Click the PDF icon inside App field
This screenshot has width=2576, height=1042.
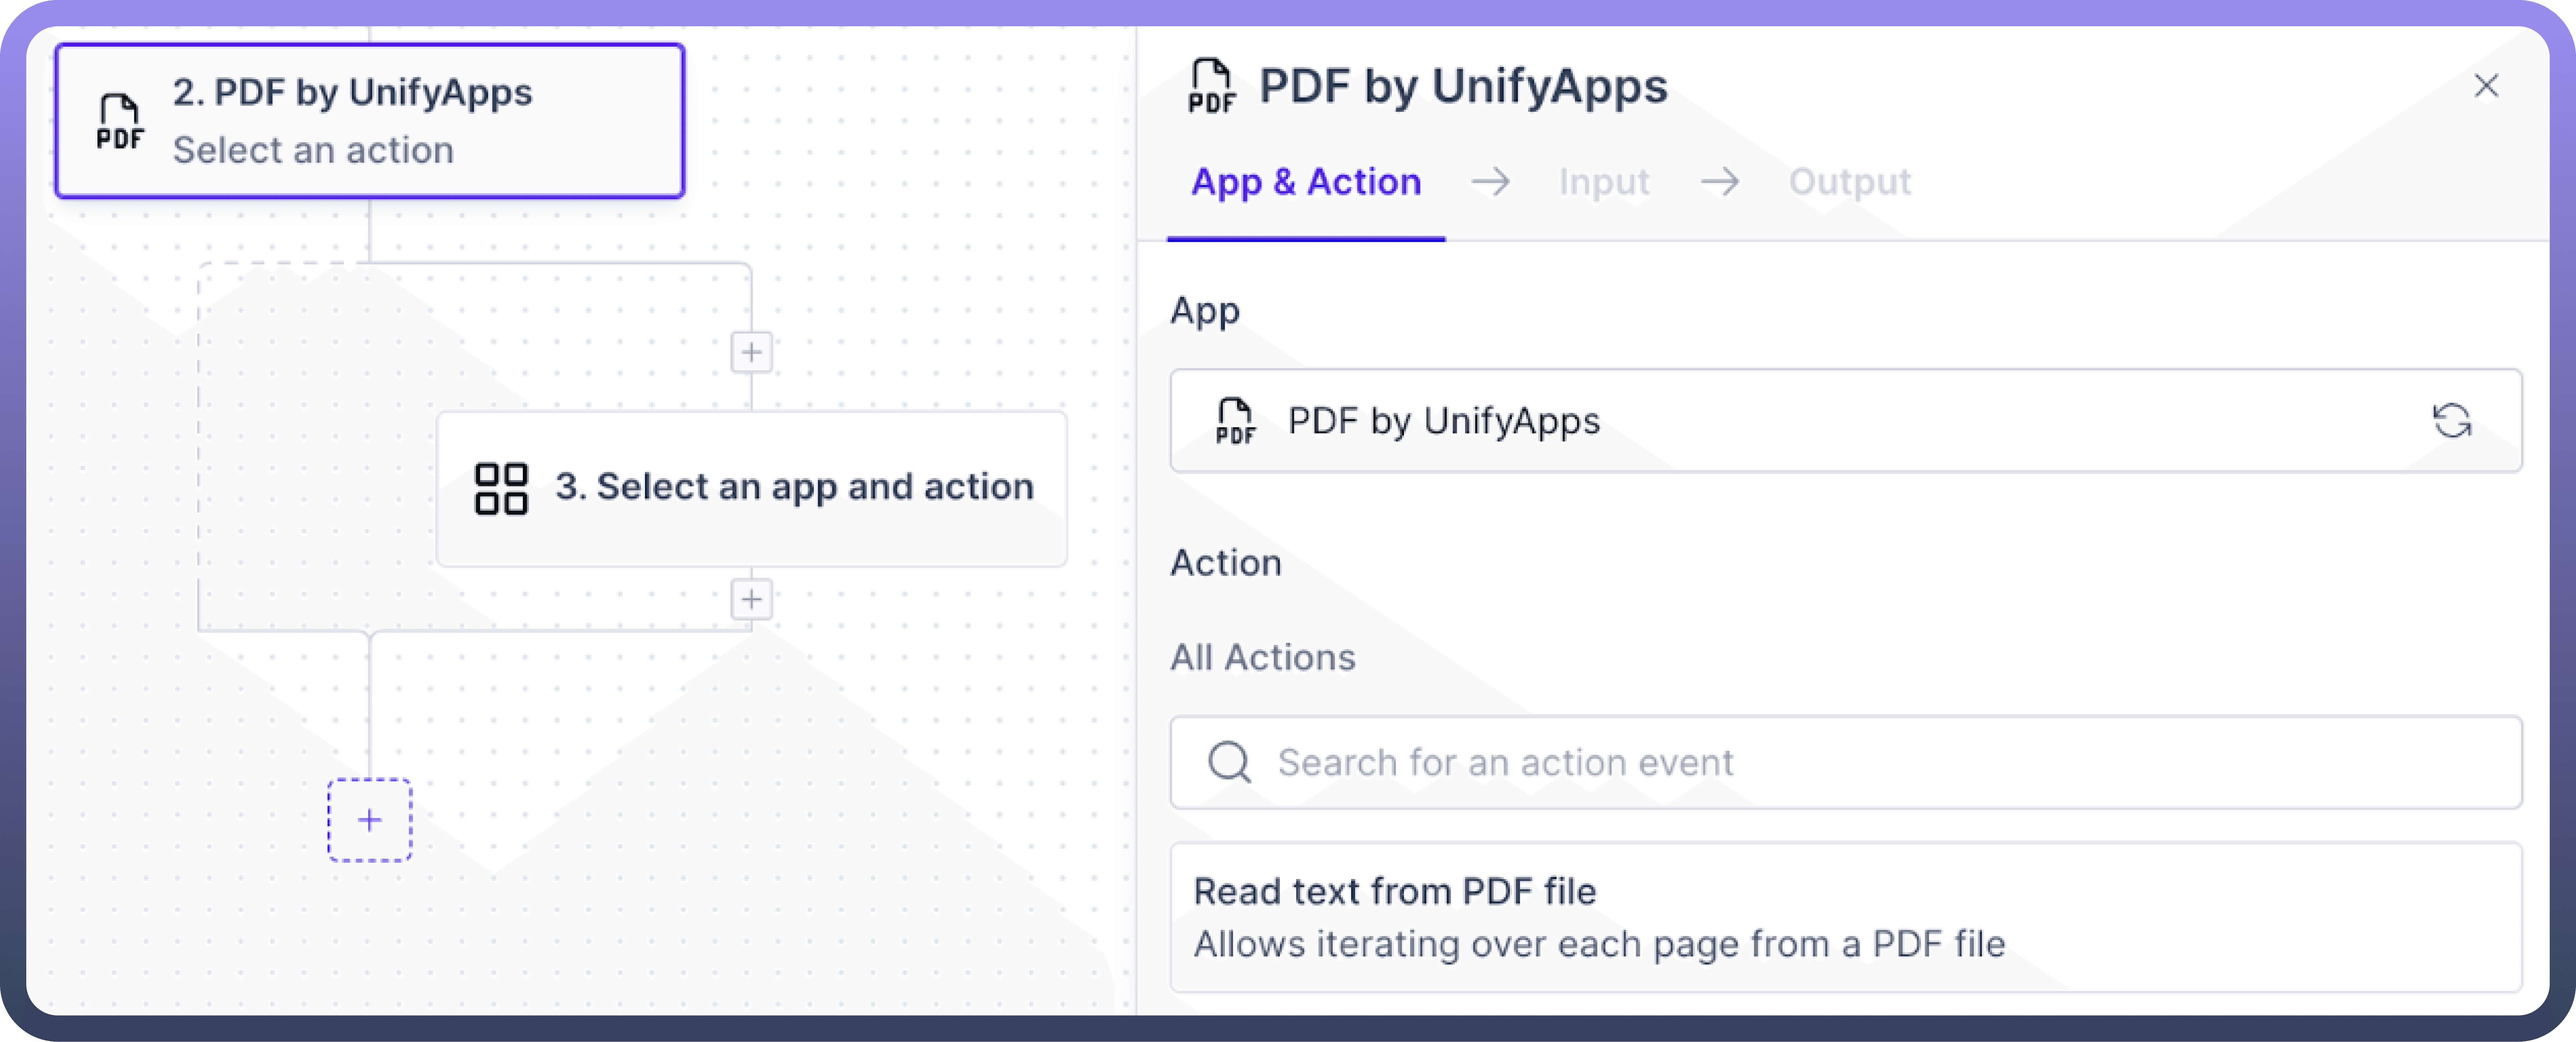[1235, 421]
